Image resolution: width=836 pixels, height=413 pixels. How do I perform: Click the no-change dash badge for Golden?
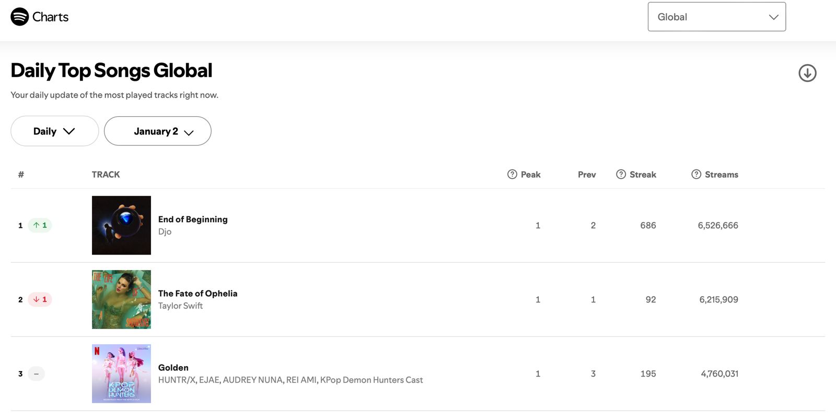(36, 374)
